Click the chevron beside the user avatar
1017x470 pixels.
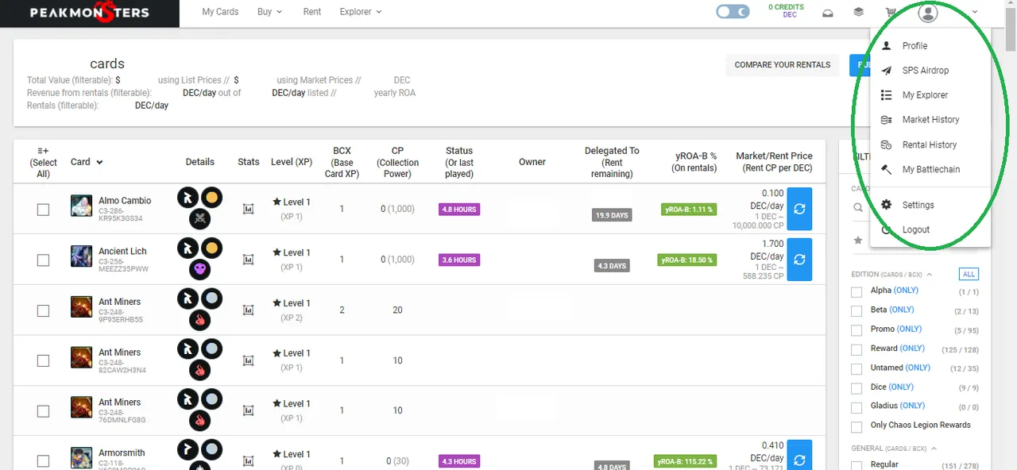coord(974,13)
